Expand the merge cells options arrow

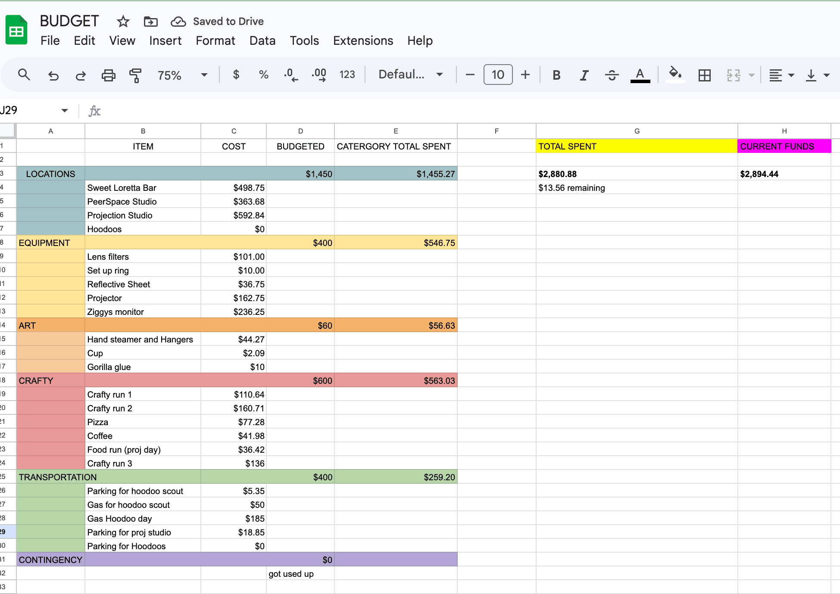752,75
